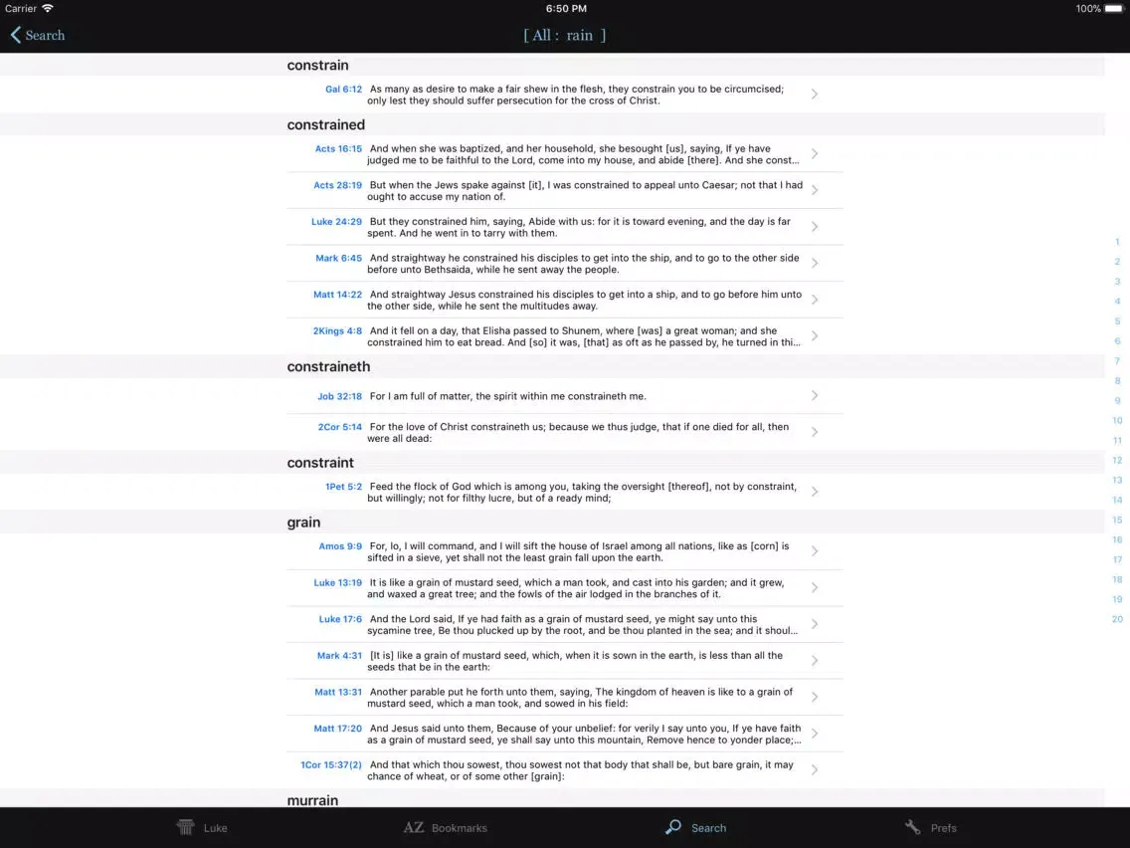
Task: Tap the Matt 17:20 reference link
Action: tap(337, 729)
